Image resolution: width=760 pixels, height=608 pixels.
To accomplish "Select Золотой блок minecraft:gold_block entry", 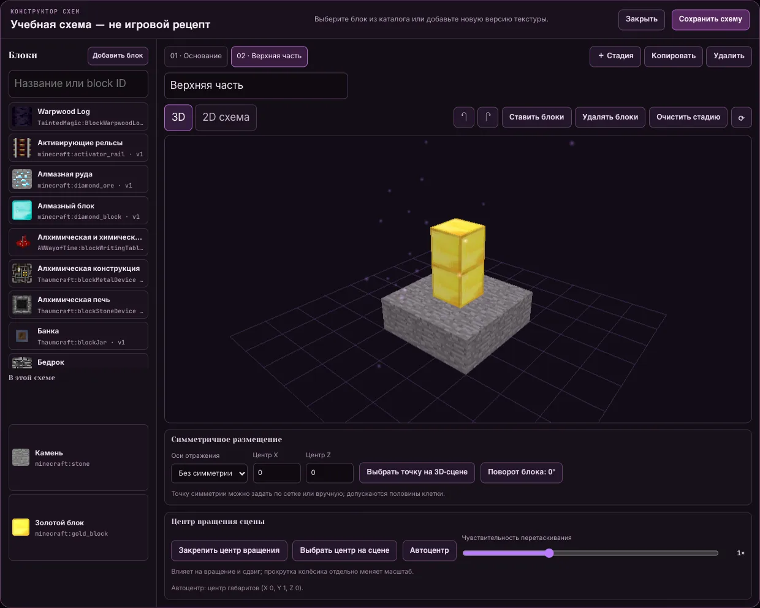I will (x=78, y=527).
